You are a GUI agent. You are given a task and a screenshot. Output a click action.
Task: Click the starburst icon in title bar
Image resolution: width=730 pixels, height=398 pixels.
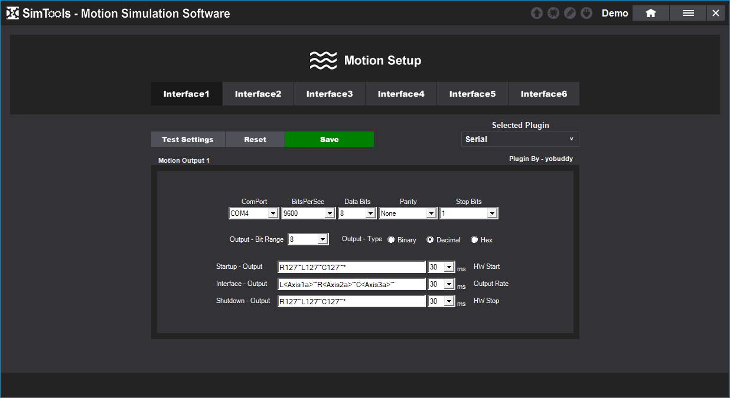[553, 13]
